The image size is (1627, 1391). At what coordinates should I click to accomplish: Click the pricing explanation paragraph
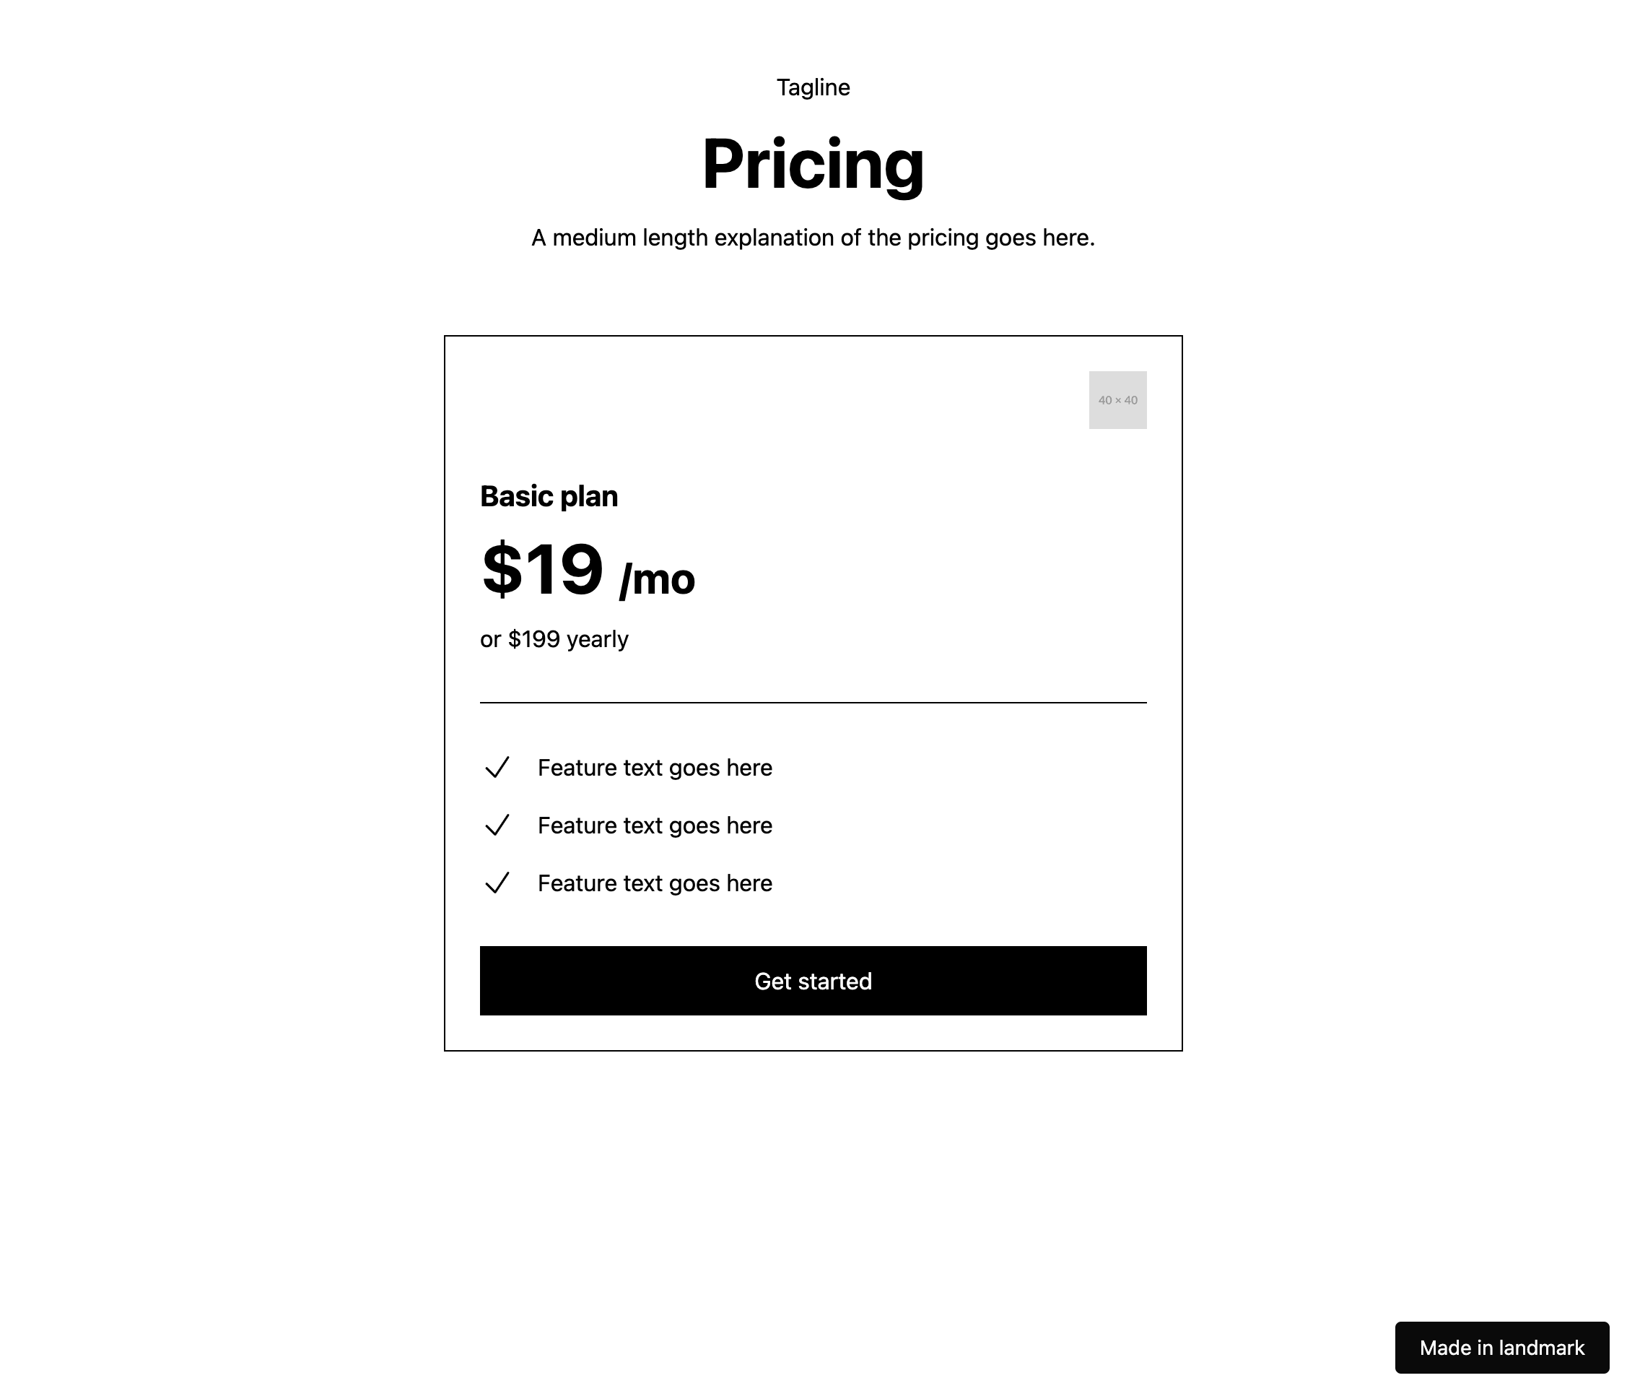(x=813, y=238)
